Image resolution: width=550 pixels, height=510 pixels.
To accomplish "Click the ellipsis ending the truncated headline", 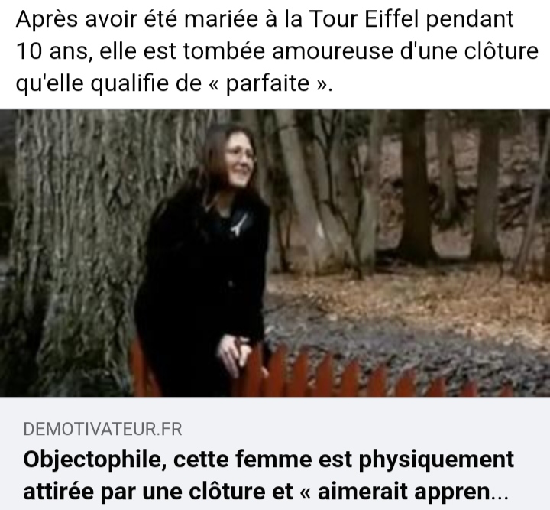I will click(499, 492).
